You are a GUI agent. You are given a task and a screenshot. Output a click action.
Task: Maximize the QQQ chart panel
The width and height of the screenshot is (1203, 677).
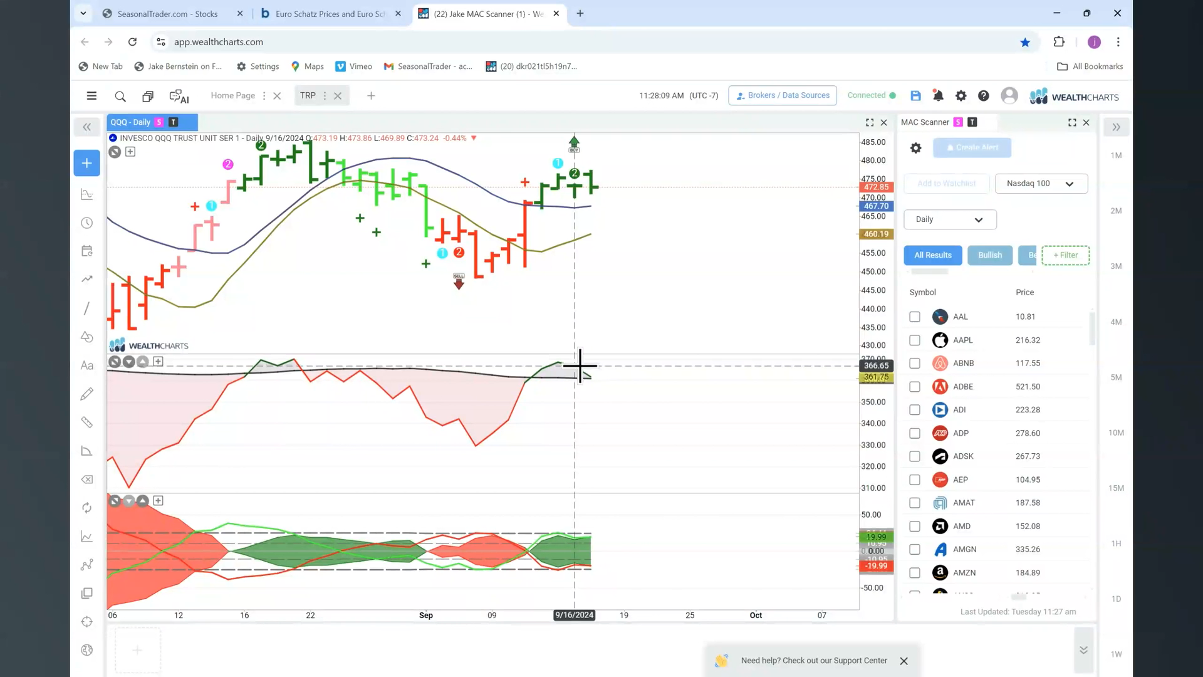(870, 122)
